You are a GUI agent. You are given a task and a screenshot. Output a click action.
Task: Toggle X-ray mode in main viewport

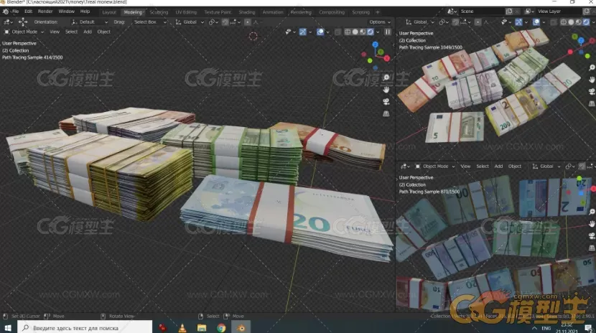(337, 32)
